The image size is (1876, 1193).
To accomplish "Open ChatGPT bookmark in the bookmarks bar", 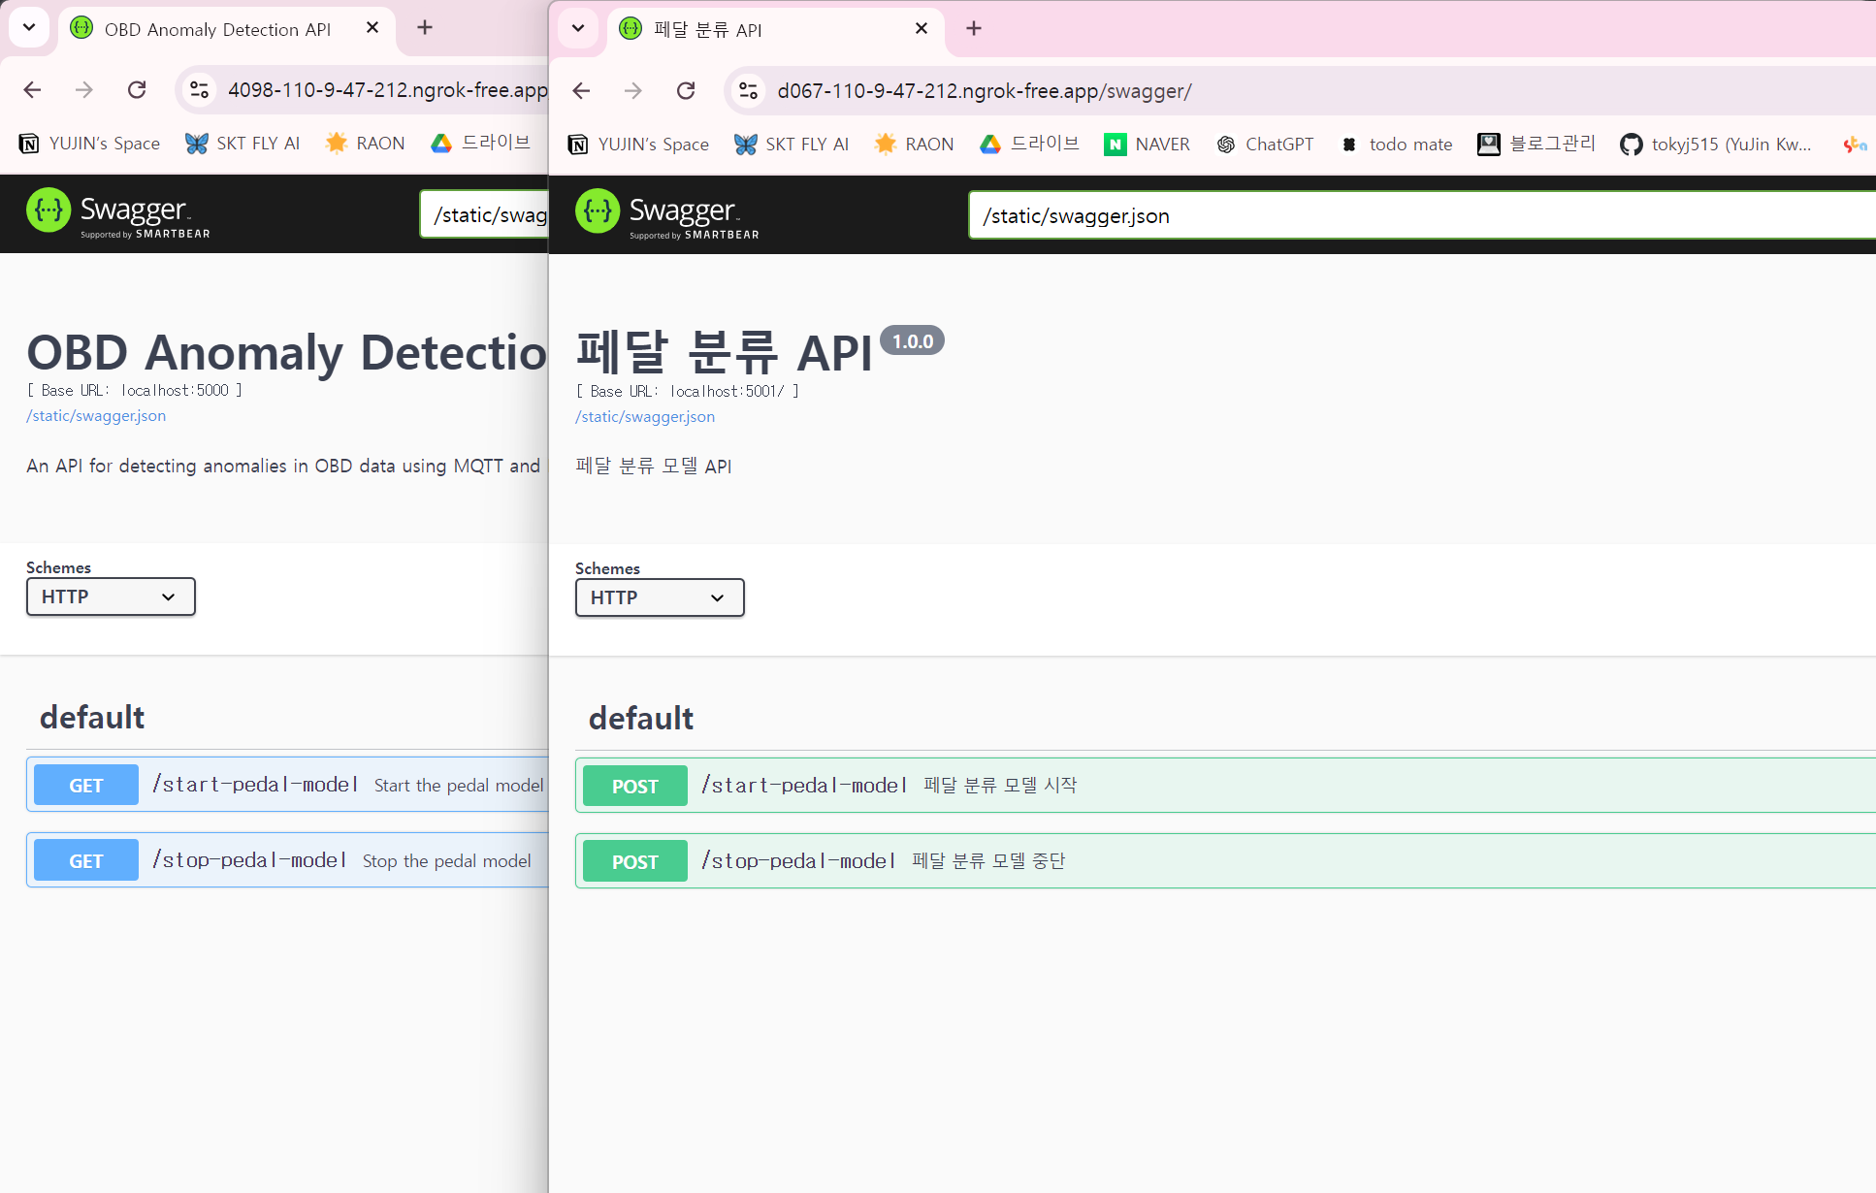I will tap(1265, 145).
